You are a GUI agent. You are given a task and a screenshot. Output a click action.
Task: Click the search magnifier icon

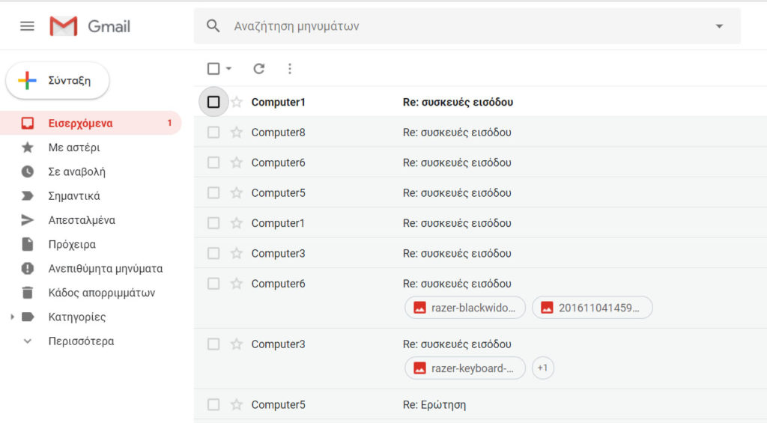click(x=213, y=26)
